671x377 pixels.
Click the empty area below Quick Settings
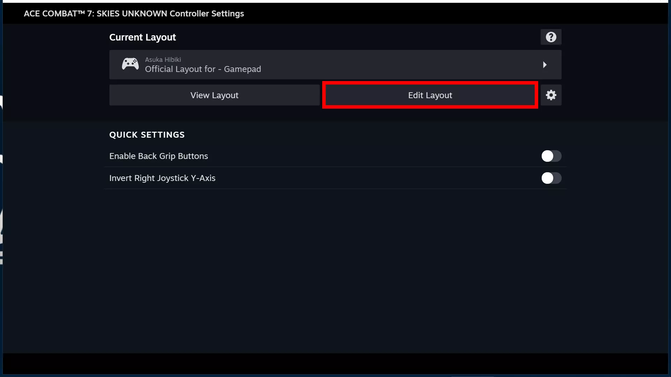pos(335,269)
